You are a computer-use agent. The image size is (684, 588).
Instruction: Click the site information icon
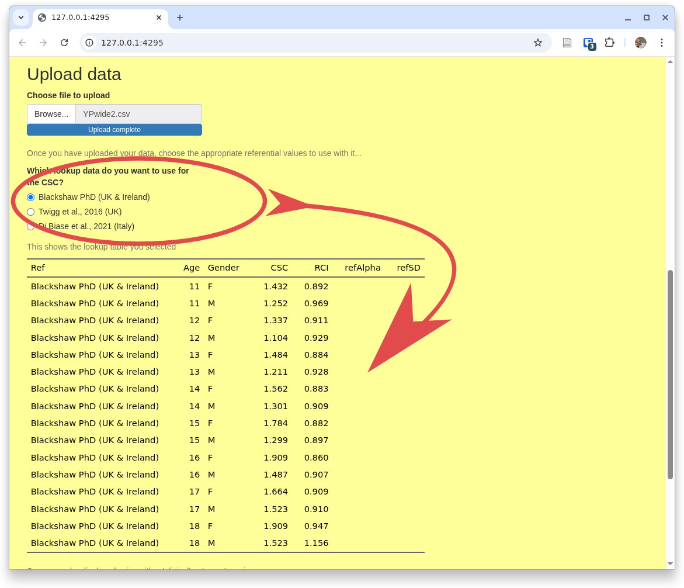point(89,43)
